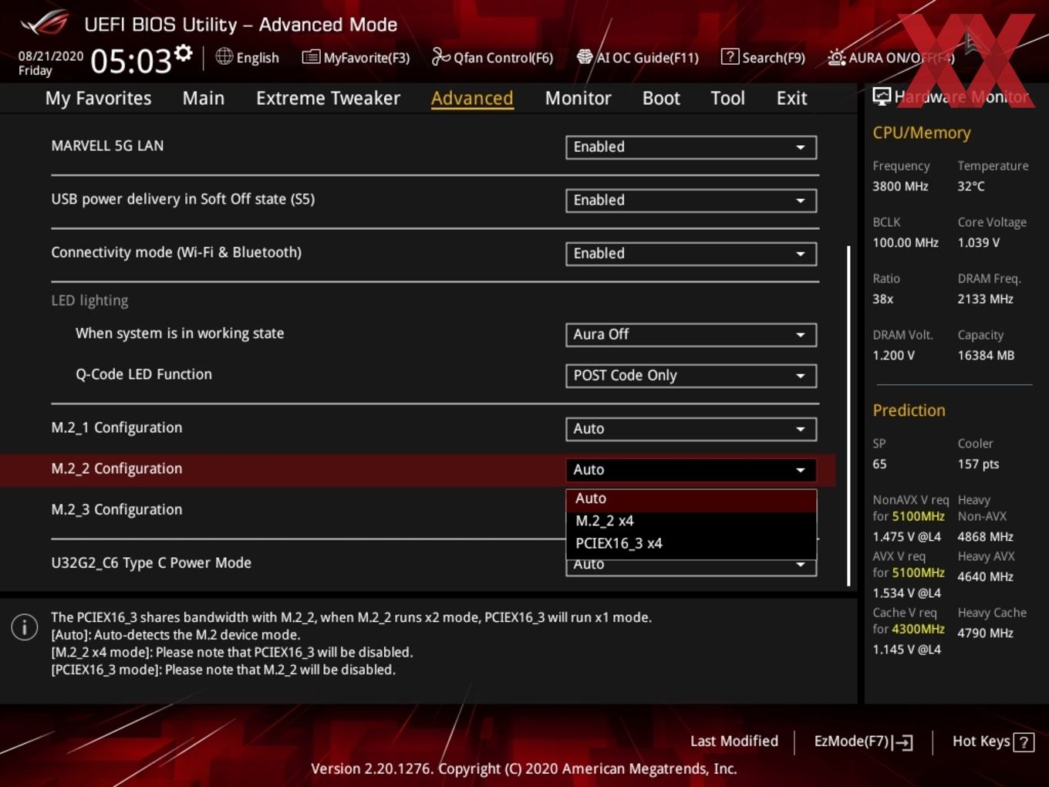1049x787 pixels.
Task: Click the MyFavorite list icon
Action: (x=311, y=57)
